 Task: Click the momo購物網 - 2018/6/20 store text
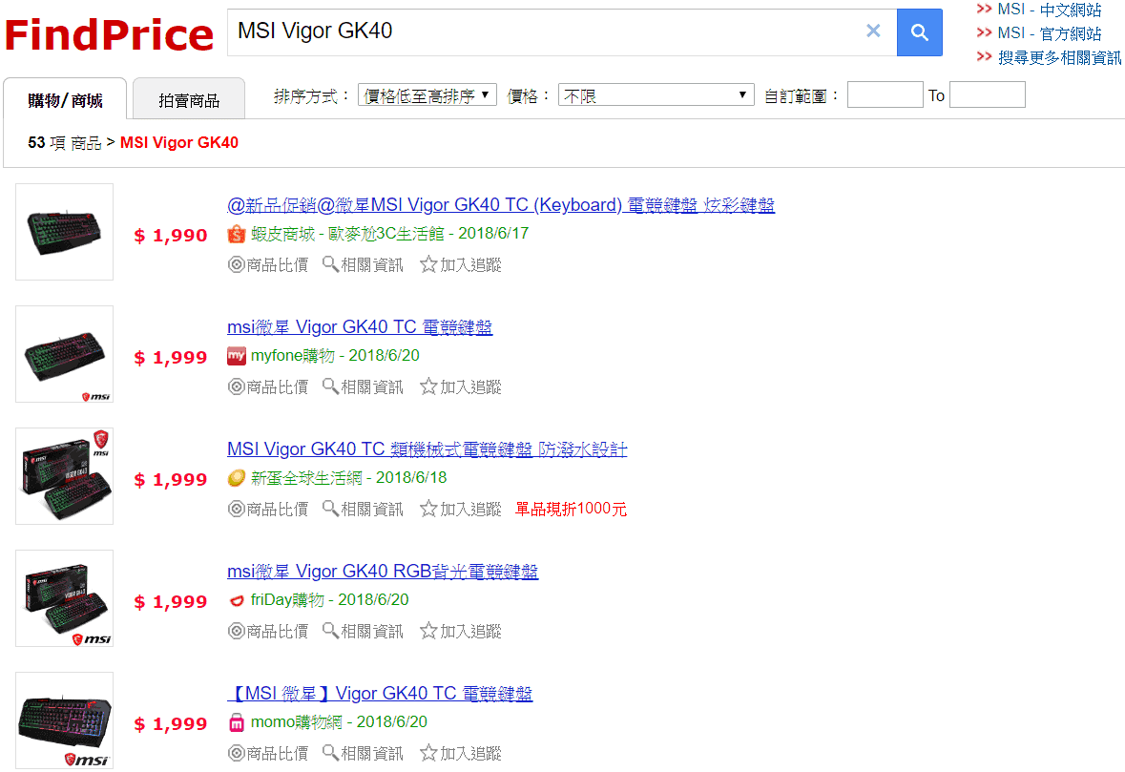pos(339,721)
